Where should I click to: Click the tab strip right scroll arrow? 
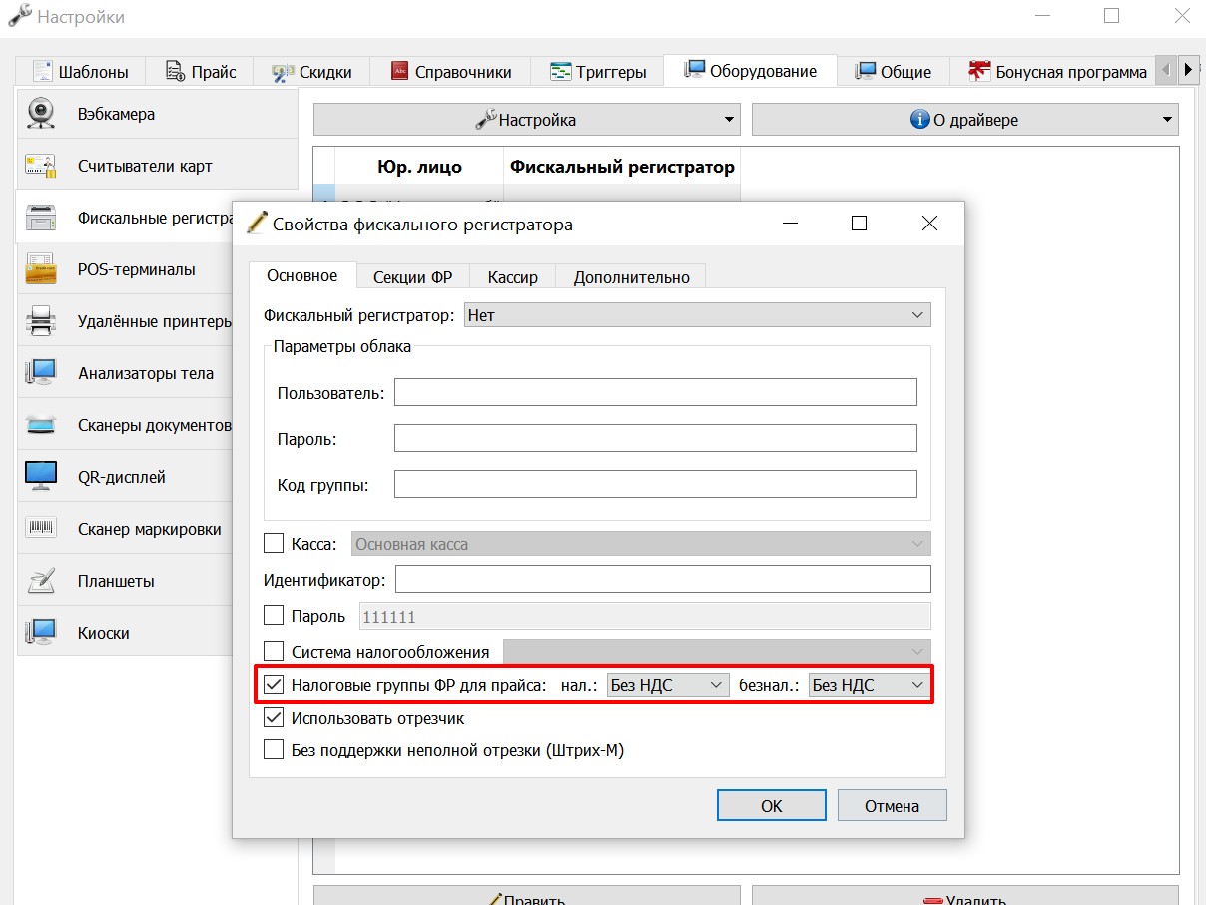click(1187, 70)
